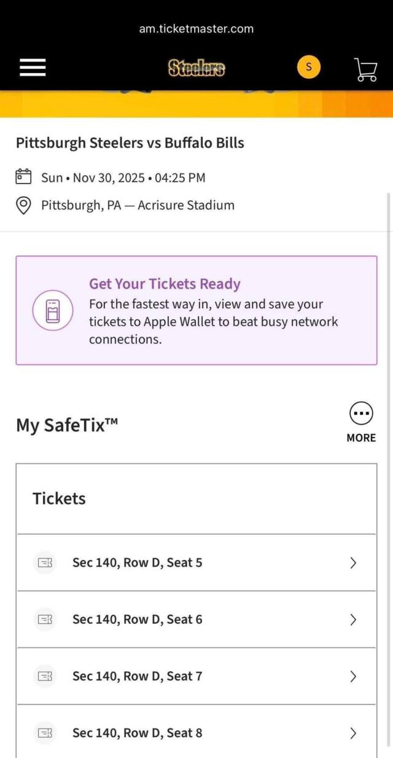Tap the am.ticketmaster.com address bar
The image size is (393, 758).
[196, 29]
